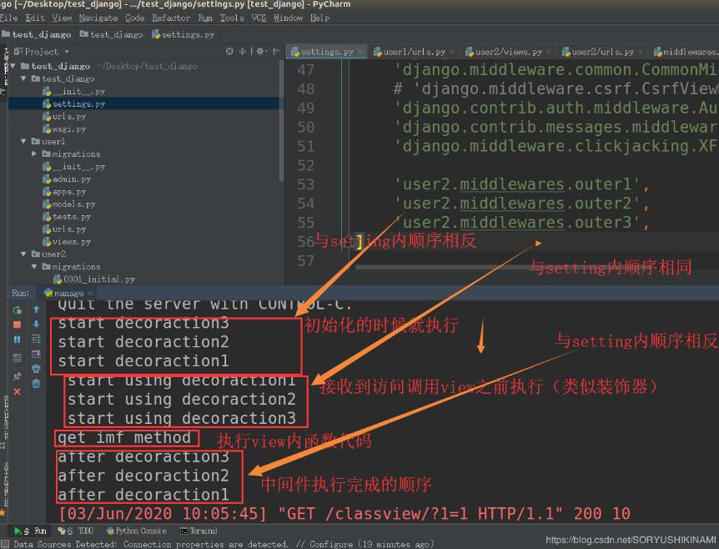Image resolution: width=719 pixels, height=549 pixels.
Task: Collapse the user1 folder
Action: point(23,141)
